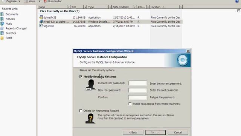
Task: Select the '142,875 KB' size cell
Action: [x=79, y=22]
